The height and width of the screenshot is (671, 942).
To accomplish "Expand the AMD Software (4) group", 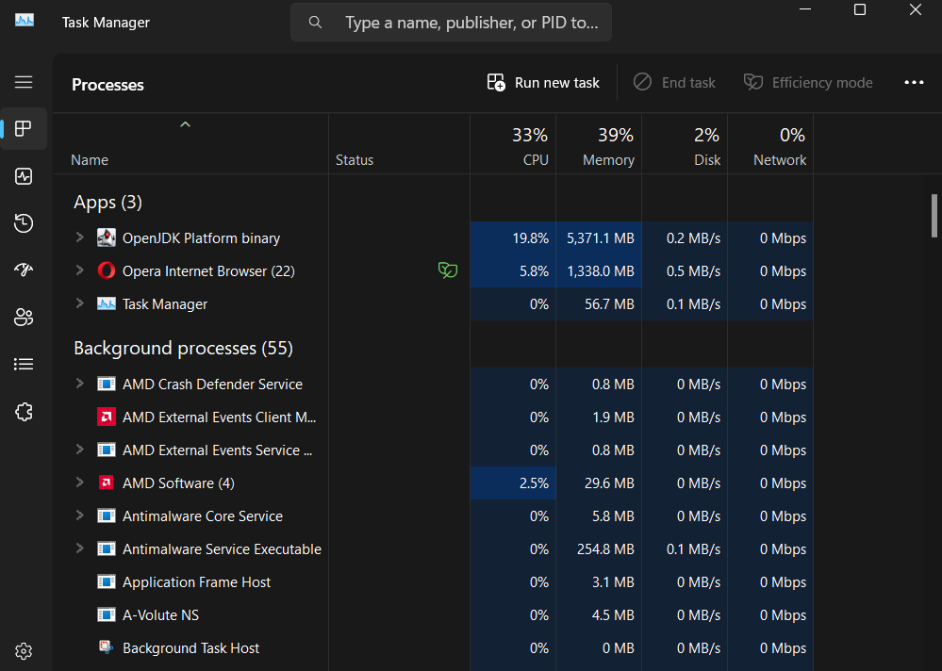I will pyautogui.click(x=79, y=483).
